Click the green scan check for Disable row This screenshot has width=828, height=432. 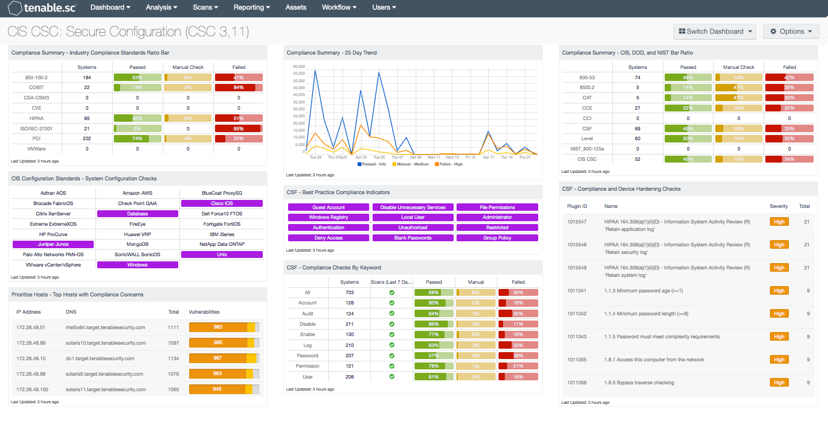pos(392,324)
